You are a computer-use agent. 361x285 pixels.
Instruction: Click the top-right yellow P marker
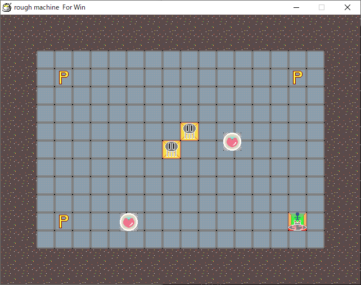[297, 78]
